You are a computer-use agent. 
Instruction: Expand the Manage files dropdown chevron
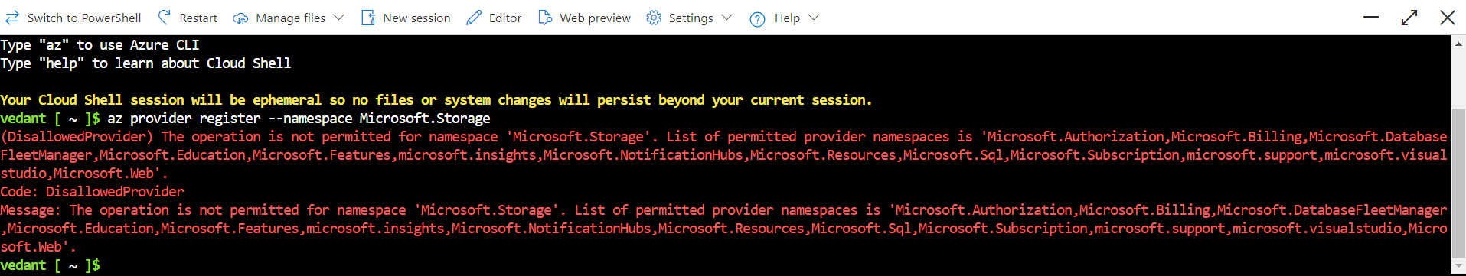339,18
